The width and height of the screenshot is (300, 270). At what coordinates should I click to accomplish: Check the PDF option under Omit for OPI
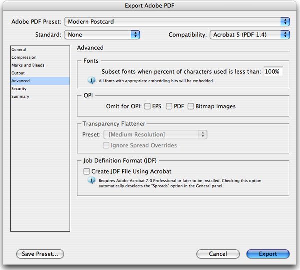click(169, 106)
